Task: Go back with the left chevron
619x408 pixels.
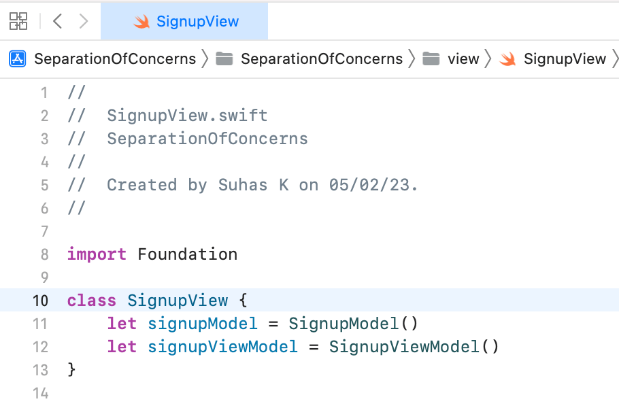Action: [58, 21]
